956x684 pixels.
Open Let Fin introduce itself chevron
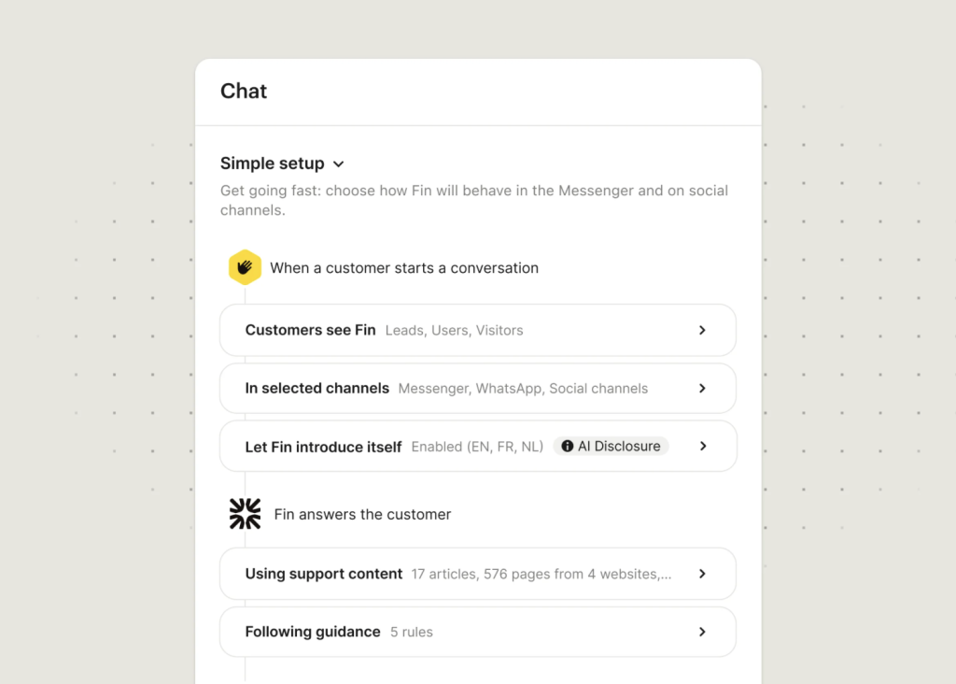point(702,447)
